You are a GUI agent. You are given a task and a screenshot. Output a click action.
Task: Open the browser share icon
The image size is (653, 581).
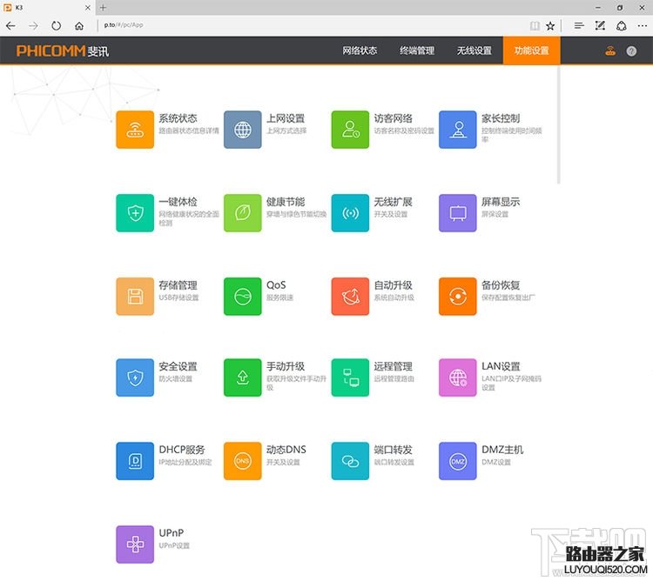(x=621, y=26)
